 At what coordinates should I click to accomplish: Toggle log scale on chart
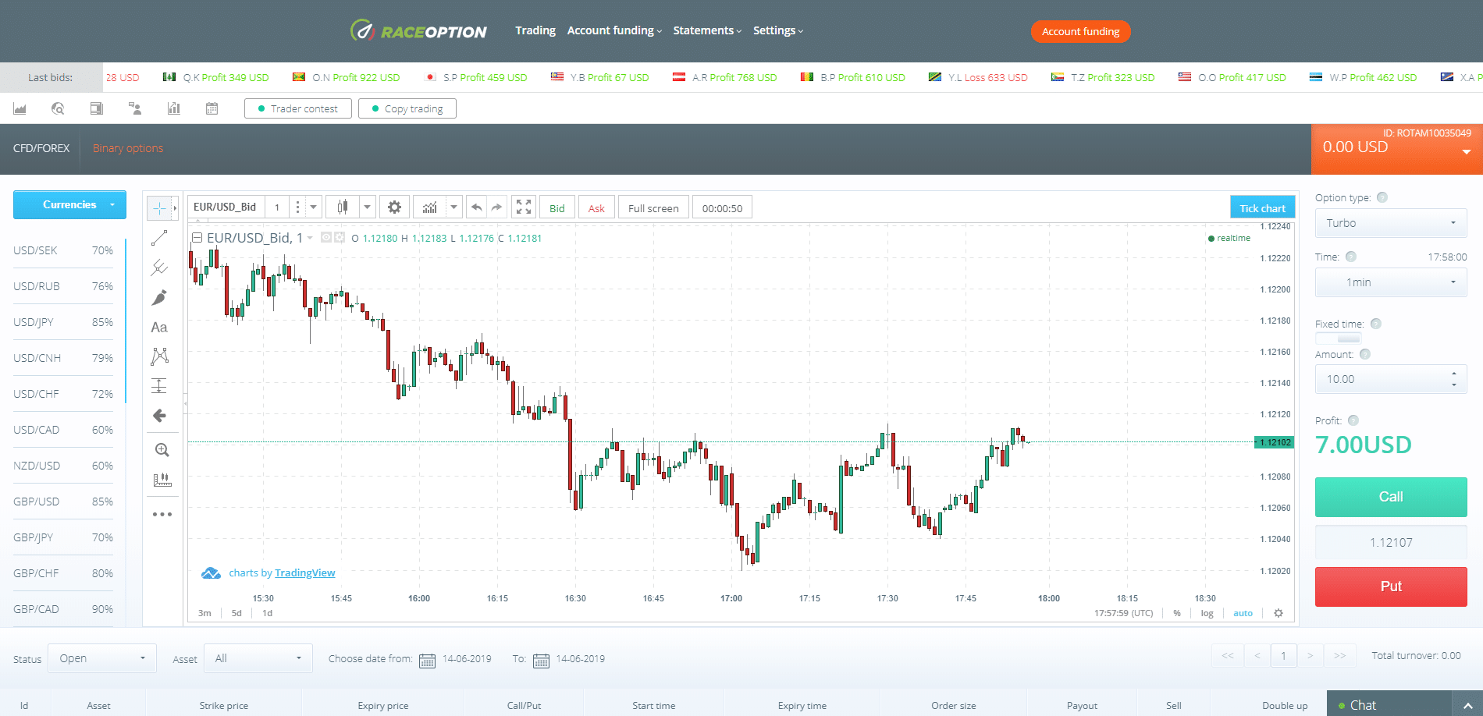point(1207,613)
